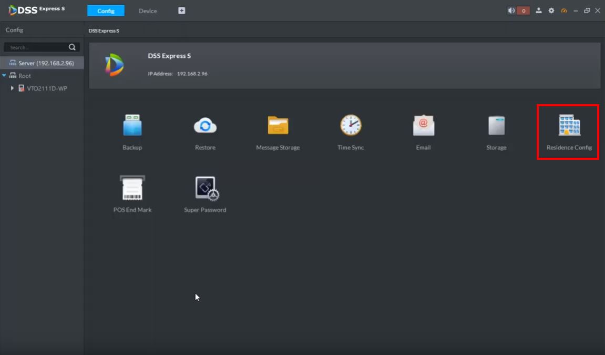Switch to the Config tab
The image size is (605, 355).
point(106,11)
